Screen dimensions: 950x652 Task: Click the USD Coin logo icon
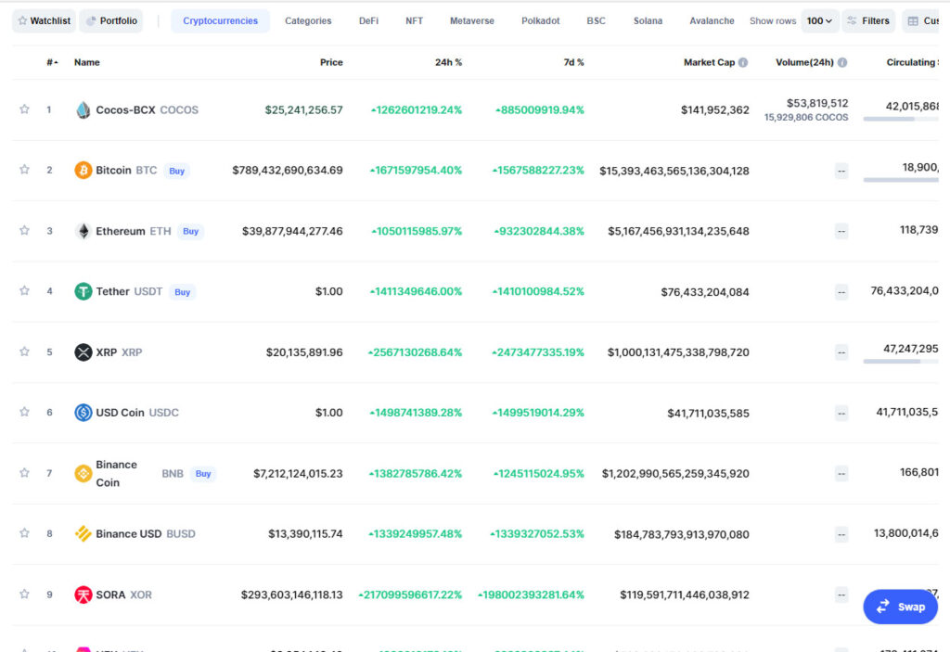point(83,413)
